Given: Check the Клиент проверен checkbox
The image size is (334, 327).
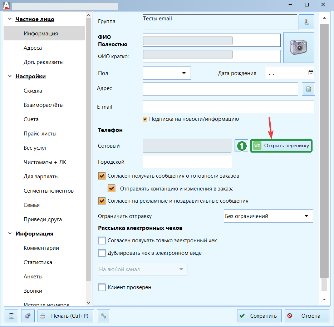Looking at the screenshot, I should point(102,287).
